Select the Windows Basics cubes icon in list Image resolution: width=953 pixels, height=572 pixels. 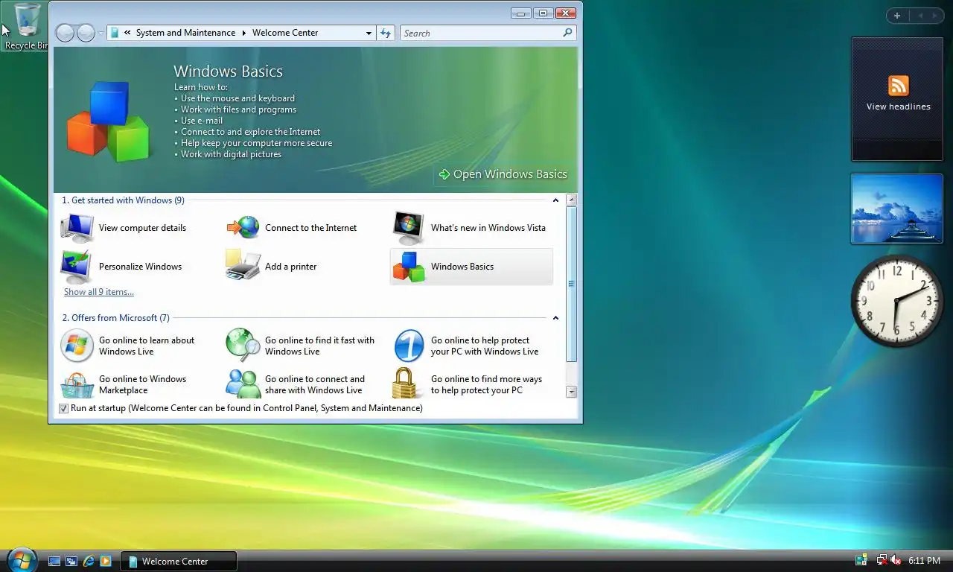point(409,267)
